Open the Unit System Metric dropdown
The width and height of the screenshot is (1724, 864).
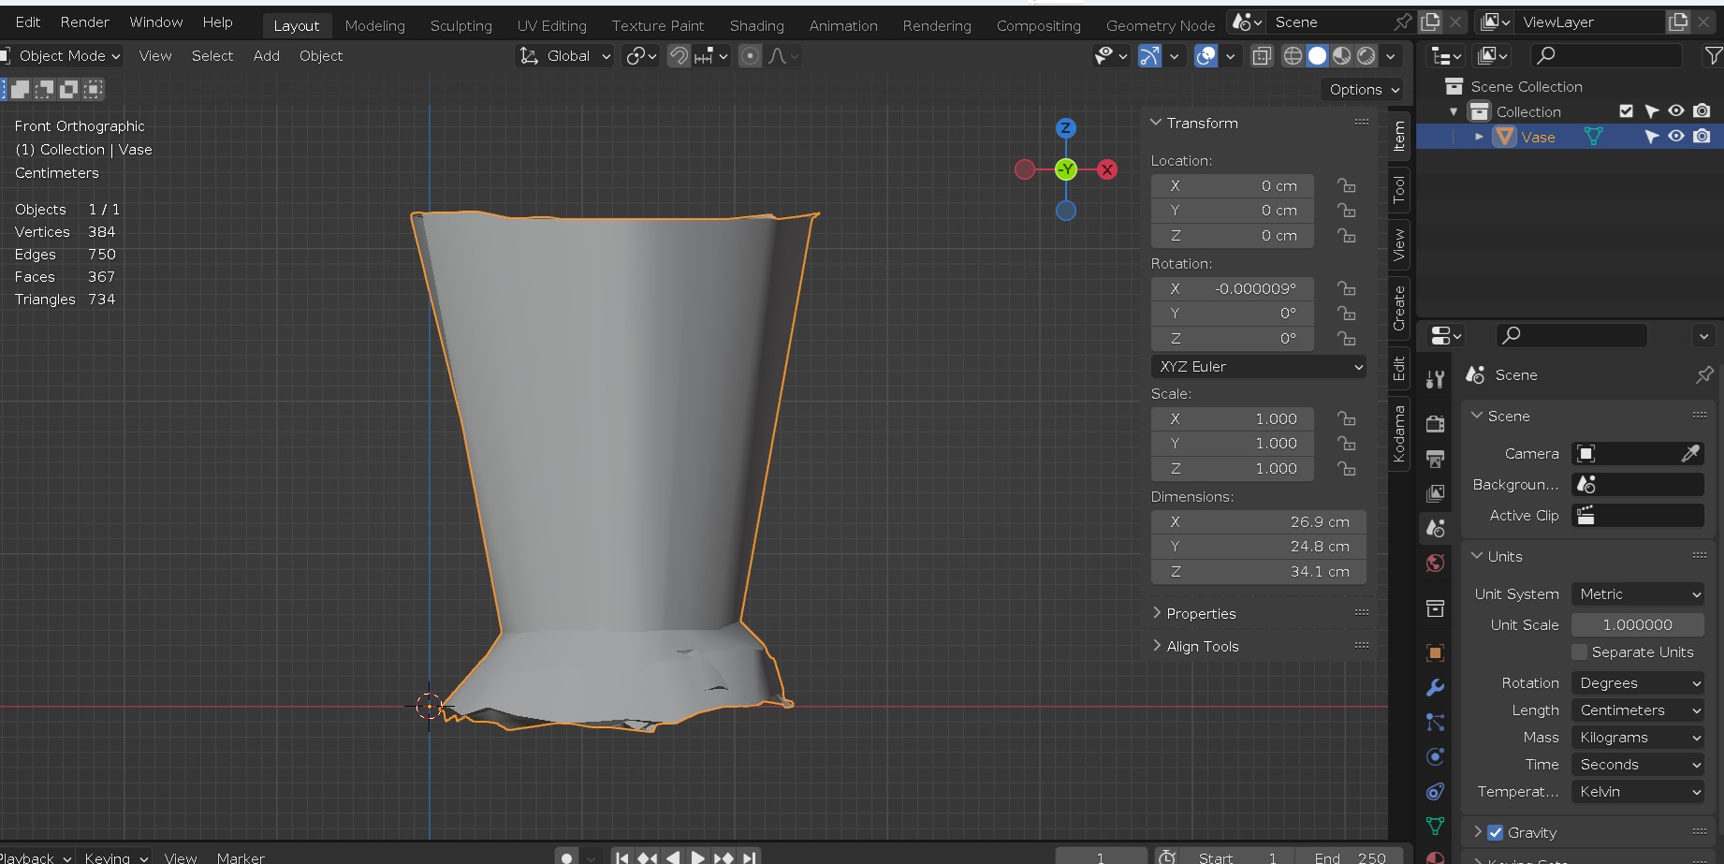pos(1637,594)
